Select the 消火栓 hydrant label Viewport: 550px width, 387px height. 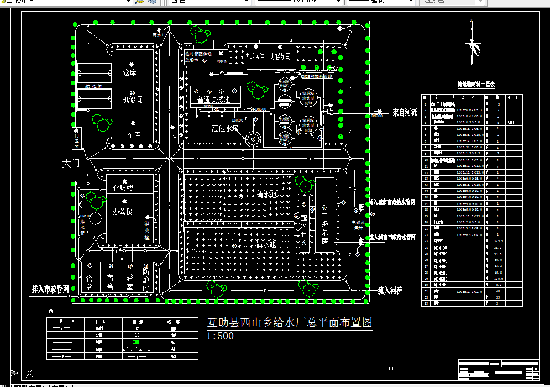point(147,231)
